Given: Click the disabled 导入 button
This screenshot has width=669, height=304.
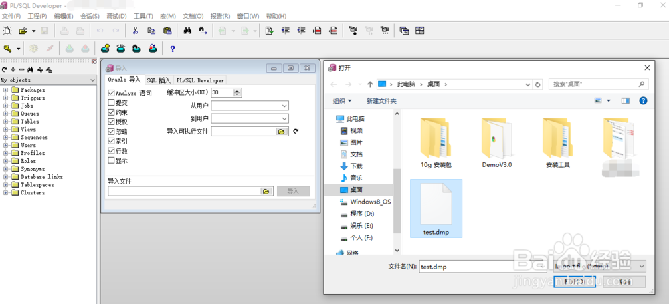Looking at the screenshot, I should click(294, 192).
